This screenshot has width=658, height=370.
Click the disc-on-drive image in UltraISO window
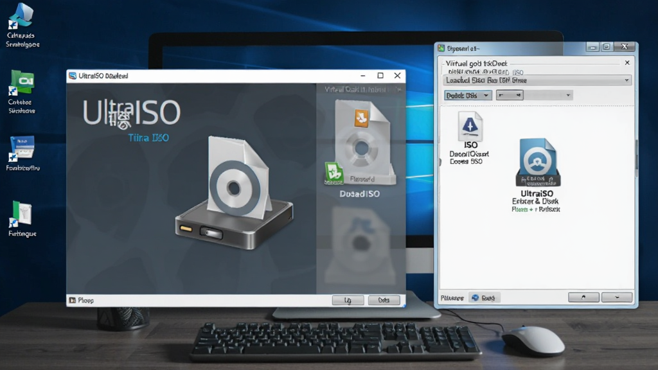point(234,193)
